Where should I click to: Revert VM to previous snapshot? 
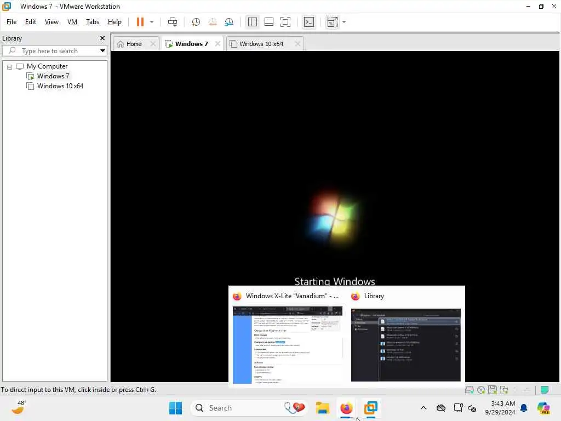[x=213, y=22]
